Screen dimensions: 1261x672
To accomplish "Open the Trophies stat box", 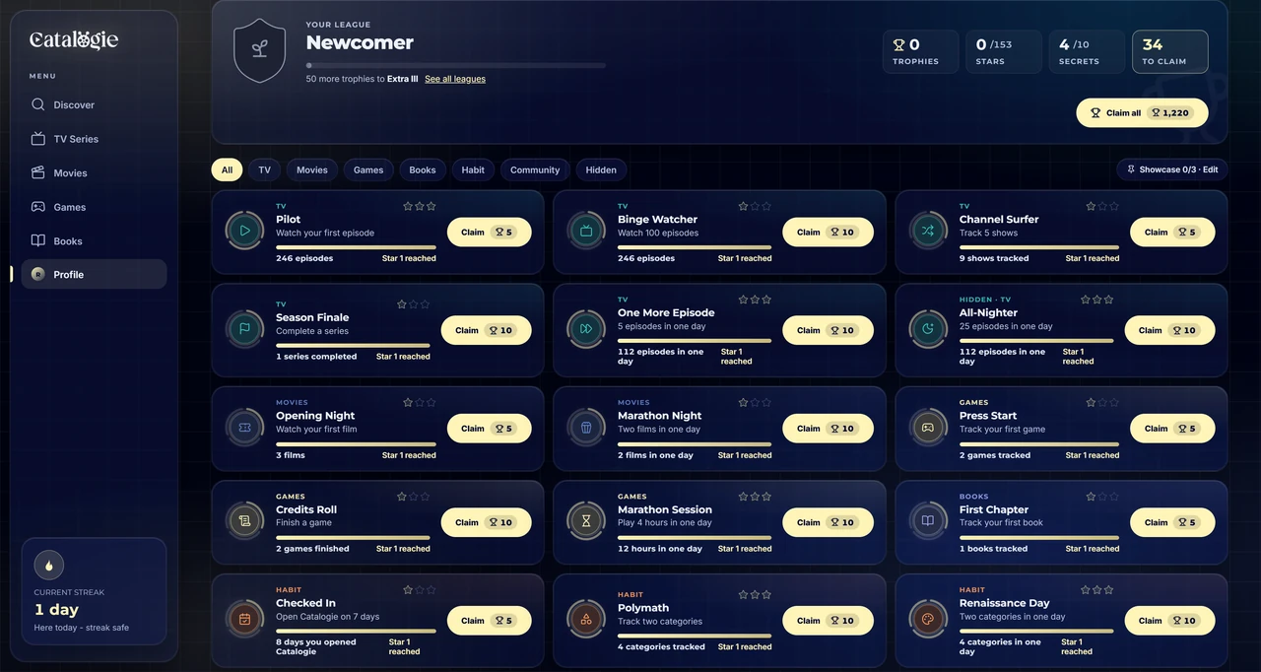I will coord(921,51).
